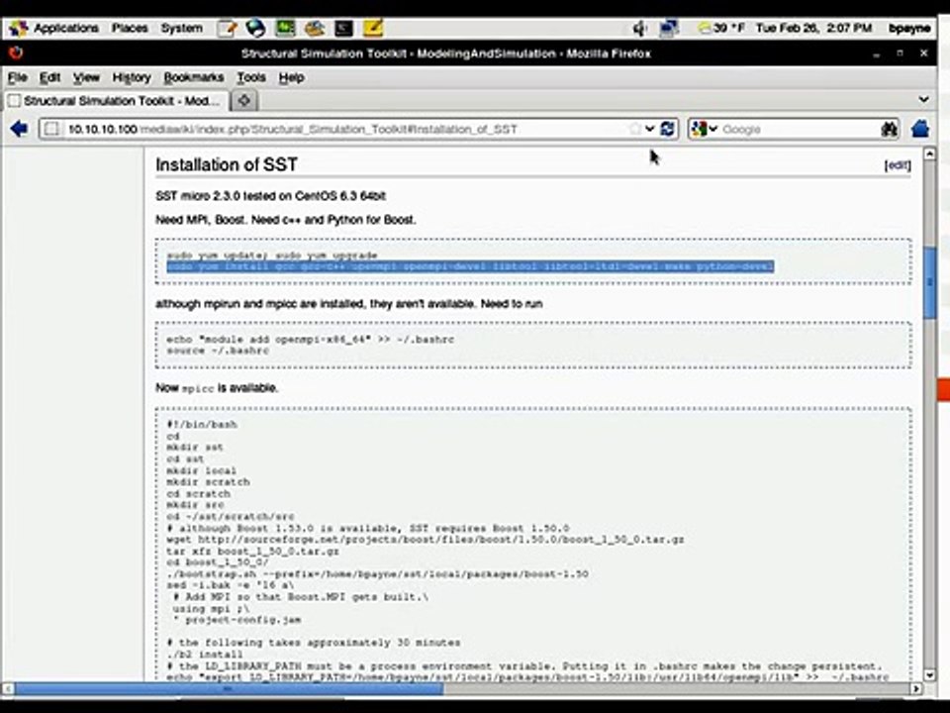
Task: Open the Tools menu
Action: 250,77
